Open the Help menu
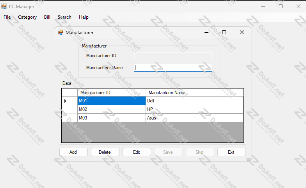 (x=84, y=17)
